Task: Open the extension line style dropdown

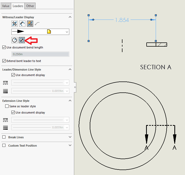Action: 40,120
